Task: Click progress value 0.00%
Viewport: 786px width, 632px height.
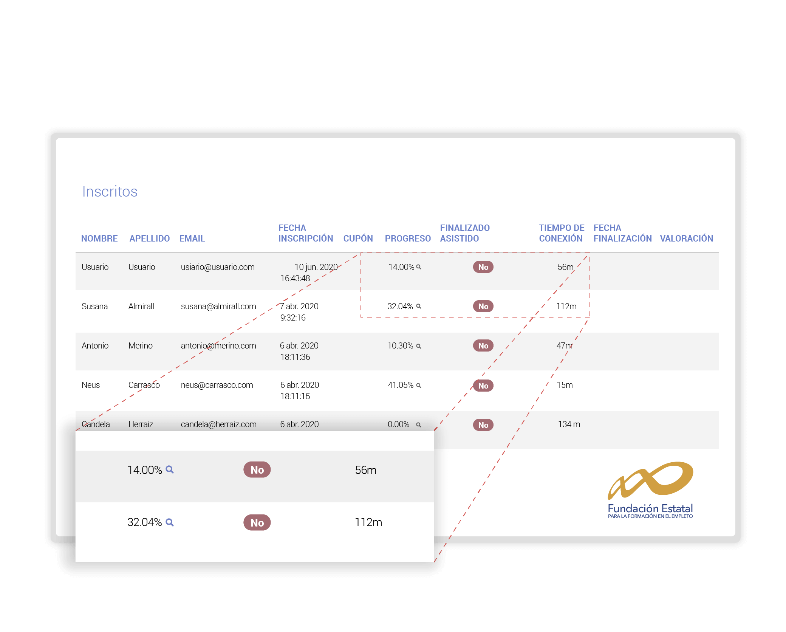Action: 399,424
